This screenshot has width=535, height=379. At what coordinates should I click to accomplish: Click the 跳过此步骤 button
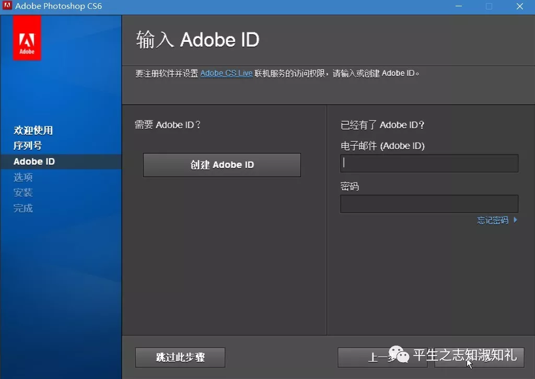[180, 358]
